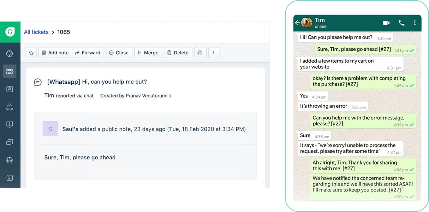The height and width of the screenshot is (212, 429).
Task: Open Analytics via the bar chart icon
Action: pos(10,177)
